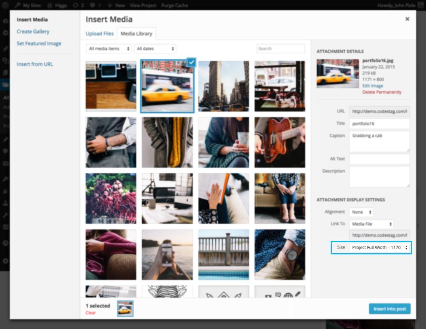This screenshot has width=426, height=329.
Task: Click the media Search field
Action: click(x=280, y=49)
